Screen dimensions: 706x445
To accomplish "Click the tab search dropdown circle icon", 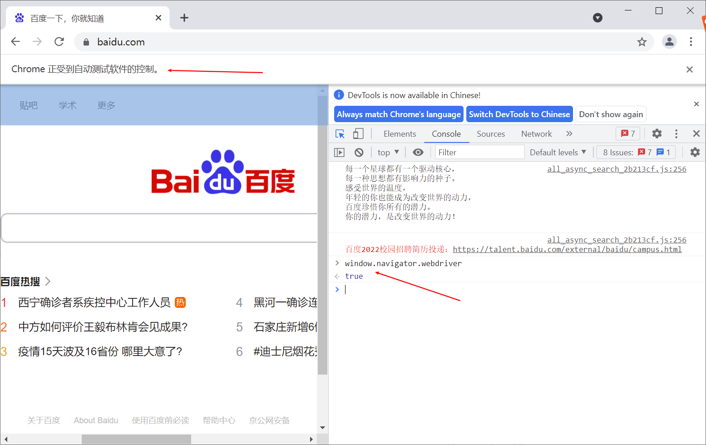I will tap(597, 18).
